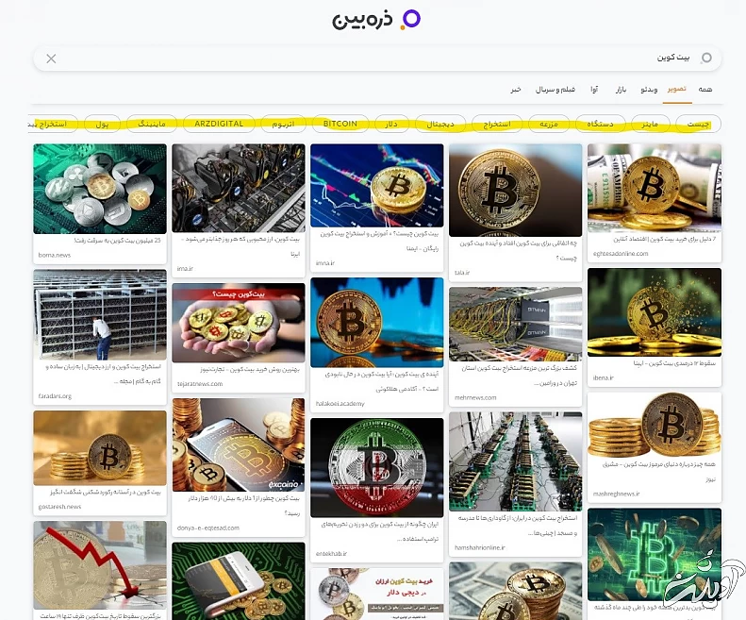Select the چیست filter chip
The width and height of the screenshot is (746, 620).
pos(698,124)
